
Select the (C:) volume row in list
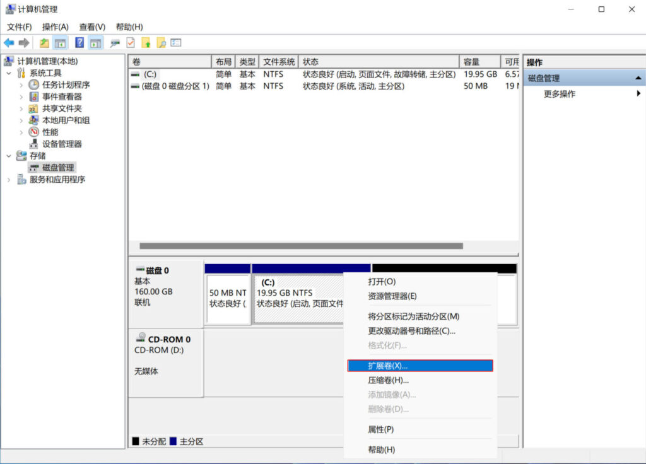tap(324, 74)
